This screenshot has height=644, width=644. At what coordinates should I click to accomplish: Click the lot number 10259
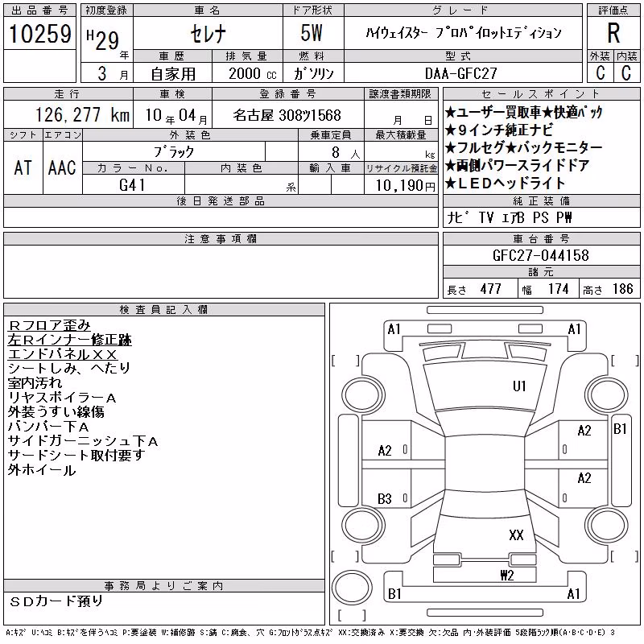click(39, 34)
